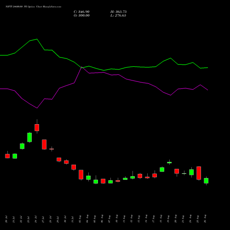The image size is (230, 230).
Task: Click the purple line's right end point
Action: tap(207, 90)
